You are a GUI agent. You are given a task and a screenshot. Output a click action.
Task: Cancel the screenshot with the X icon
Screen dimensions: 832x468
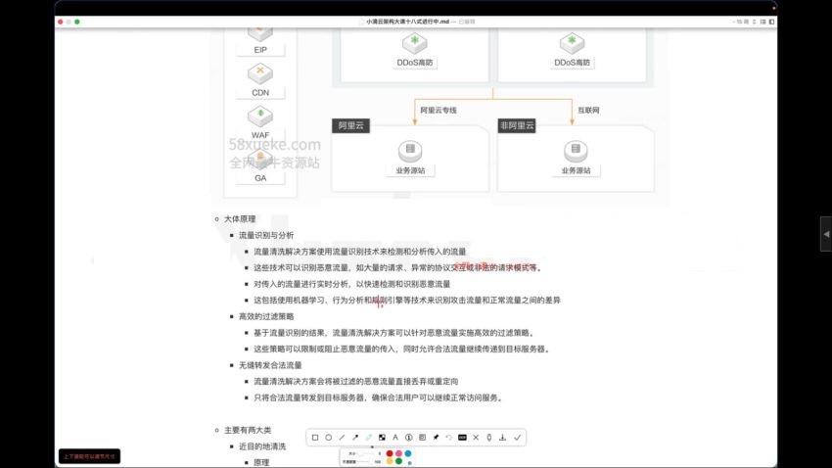(476, 438)
